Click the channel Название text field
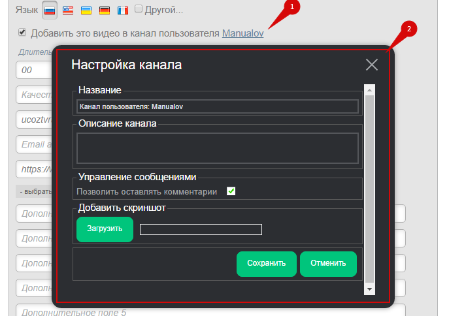The image size is (449, 316). tap(217, 106)
